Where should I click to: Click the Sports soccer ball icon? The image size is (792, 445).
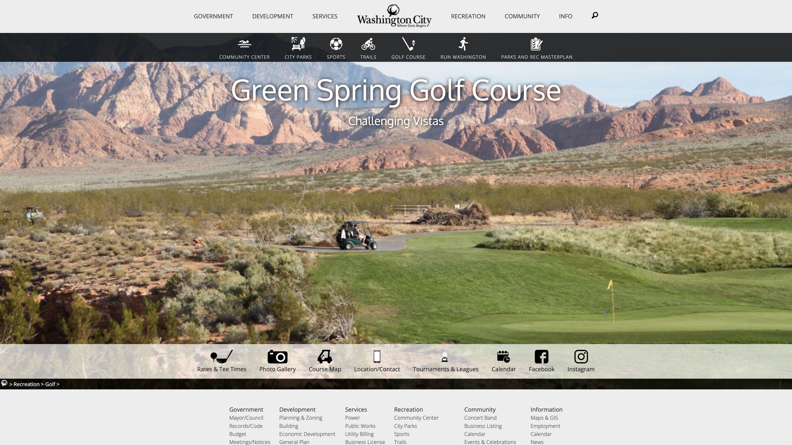[x=336, y=44]
